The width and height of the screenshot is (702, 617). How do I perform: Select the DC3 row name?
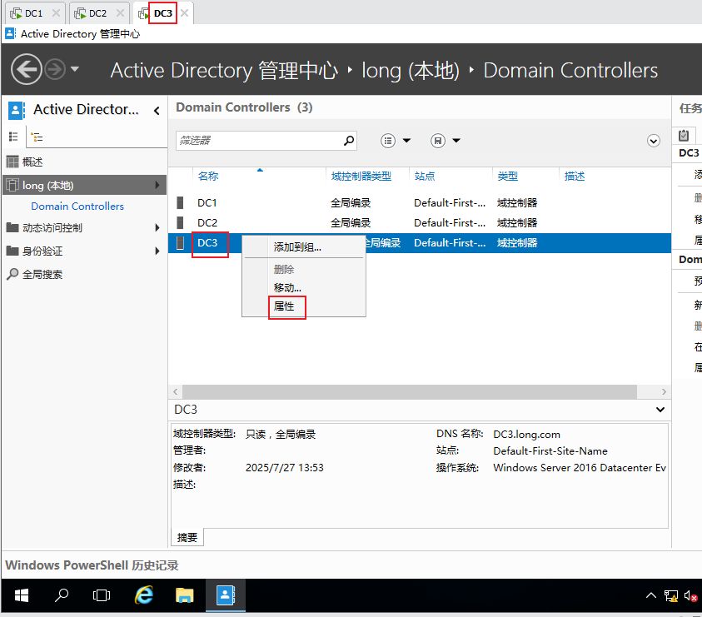(x=207, y=242)
